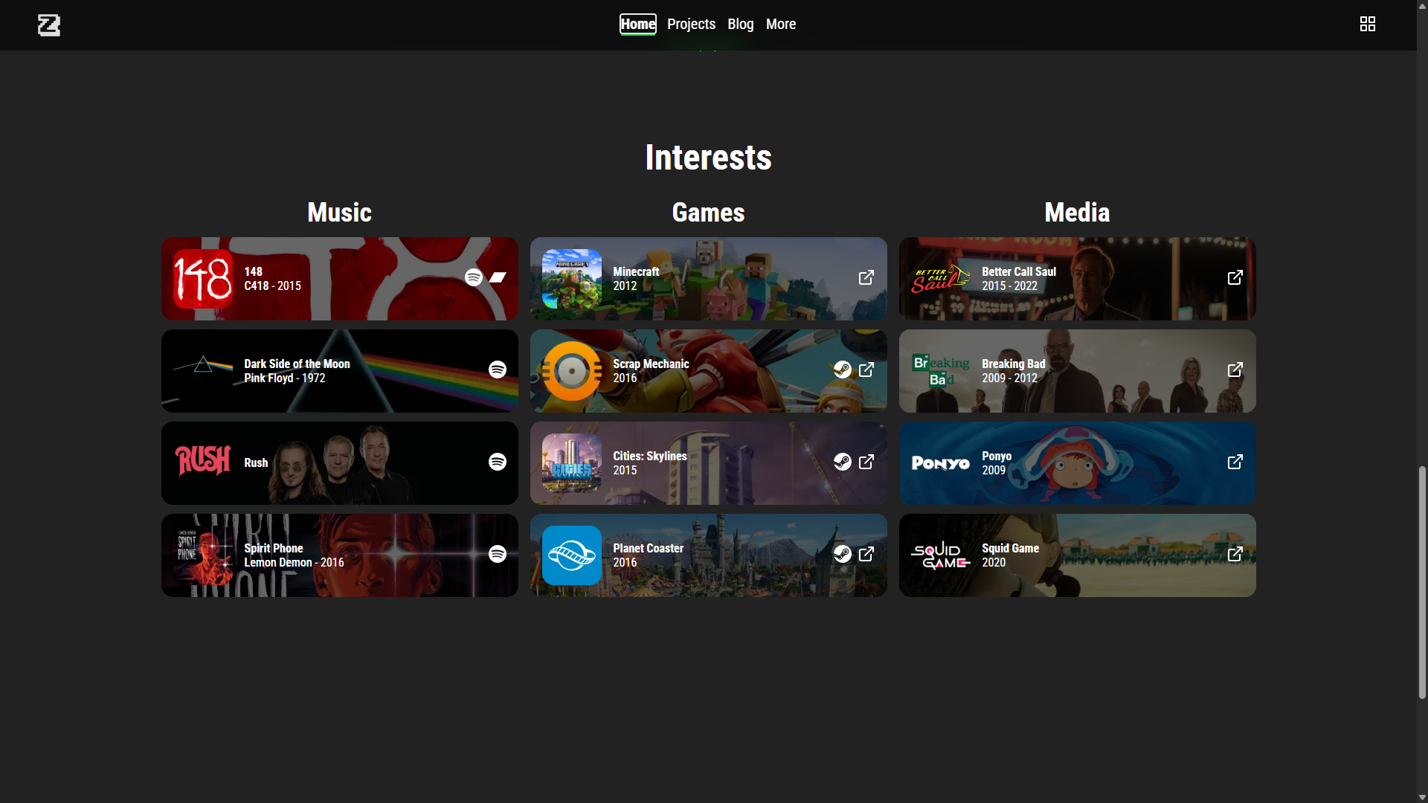Open external link for Ponyo
Screen dimensions: 1428x803
click(x=1235, y=462)
